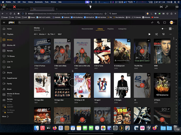Viewport: 181px width, 135px height.
Task: Open the Wikipedia bookmark
Action: (x=146, y=17)
